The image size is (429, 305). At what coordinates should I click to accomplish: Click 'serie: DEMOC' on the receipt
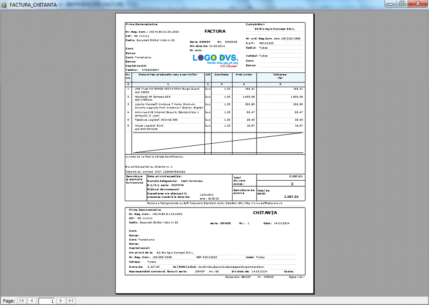221,223
